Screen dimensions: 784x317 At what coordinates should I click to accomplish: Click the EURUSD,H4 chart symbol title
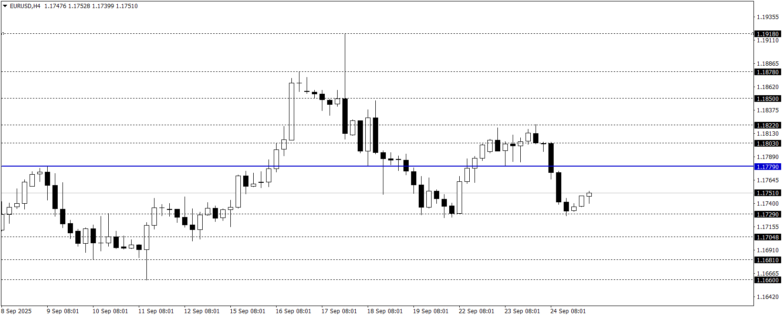click(x=25, y=6)
